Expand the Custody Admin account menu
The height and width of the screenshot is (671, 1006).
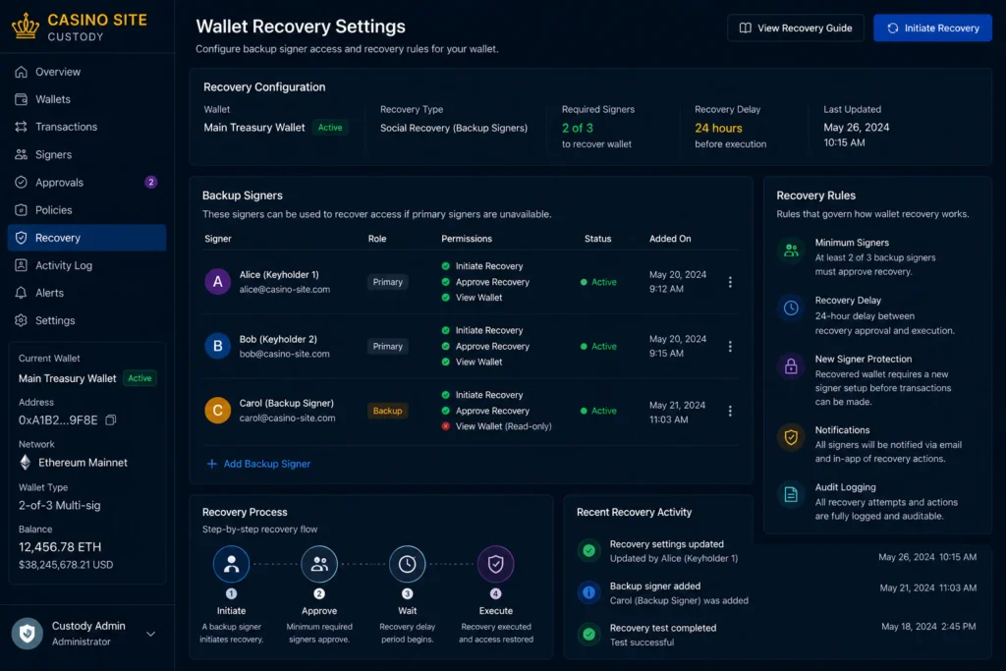[150, 634]
